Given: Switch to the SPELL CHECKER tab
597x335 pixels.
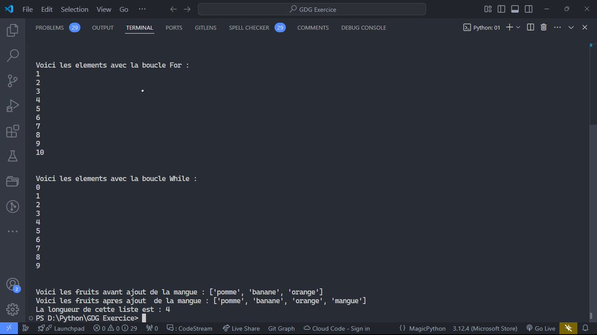Looking at the screenshot, I should click(x=257, y=28).
